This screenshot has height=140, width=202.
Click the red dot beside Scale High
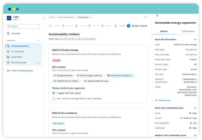coord(190,113)
